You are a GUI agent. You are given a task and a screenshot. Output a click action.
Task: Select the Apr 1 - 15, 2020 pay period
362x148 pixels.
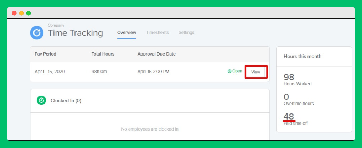(x=50, y=72)
